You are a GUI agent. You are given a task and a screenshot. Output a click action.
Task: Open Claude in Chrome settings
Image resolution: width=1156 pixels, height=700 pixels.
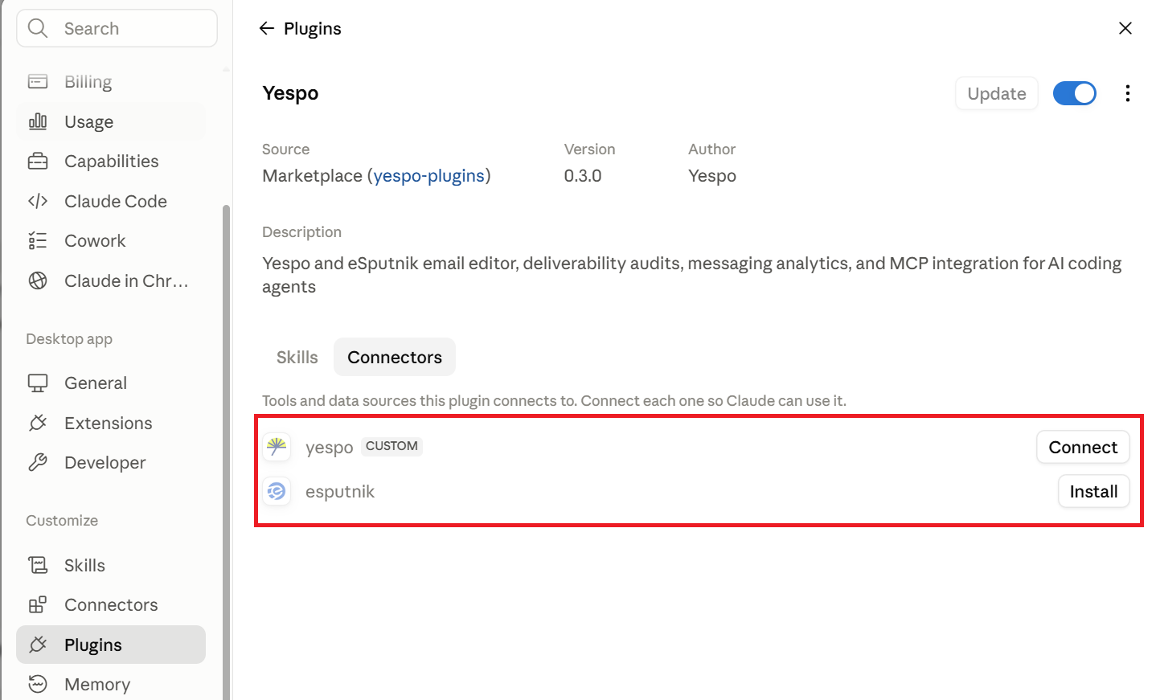click(x=111, y=280)
